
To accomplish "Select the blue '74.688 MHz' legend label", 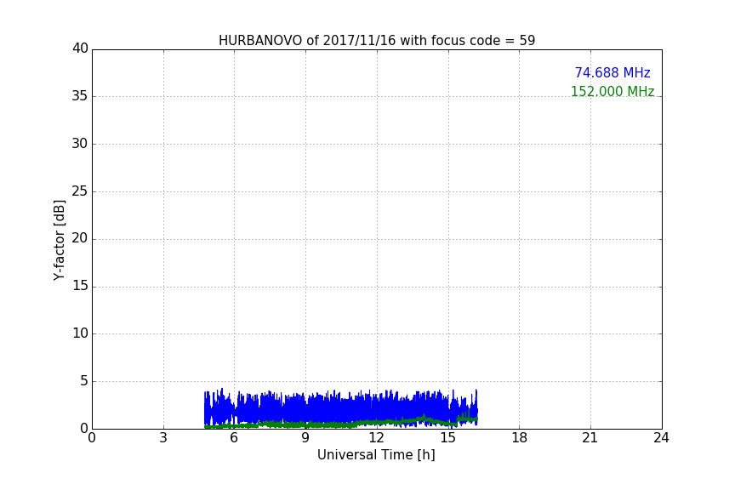I will (612, 72).
